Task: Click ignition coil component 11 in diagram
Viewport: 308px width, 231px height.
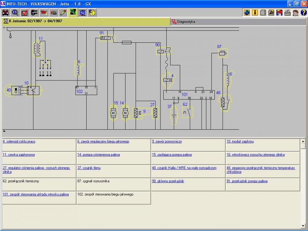Action: coord(37,48)
